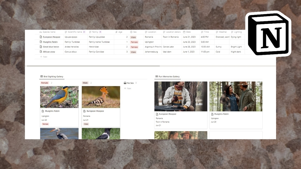Click the 'Heronidae' family cell
Screen dimensions: 301x169
click(101, 47)
